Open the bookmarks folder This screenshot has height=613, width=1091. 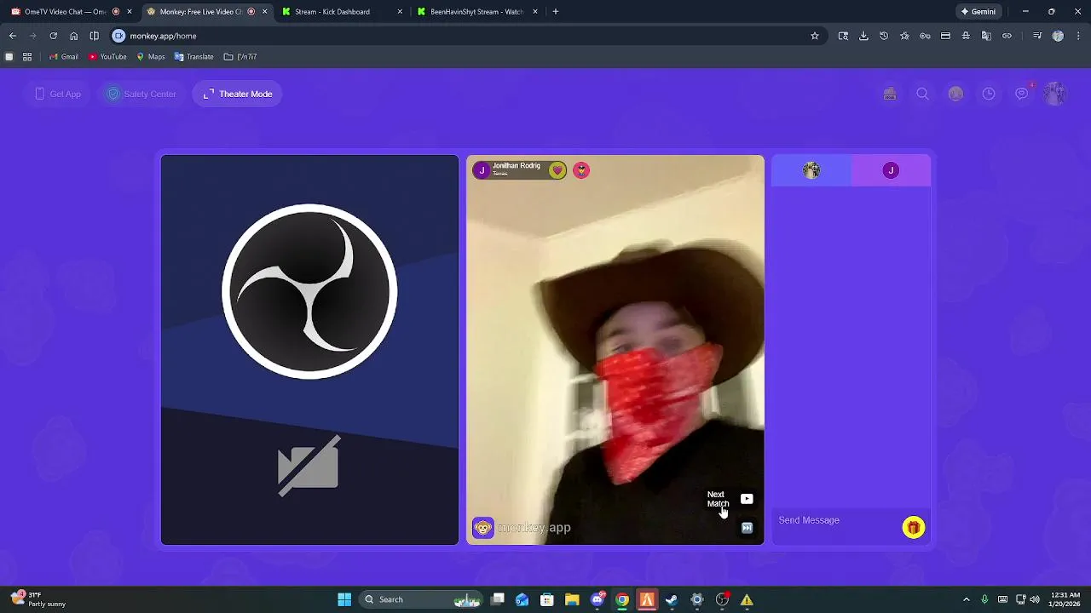(x=240, y=57)
